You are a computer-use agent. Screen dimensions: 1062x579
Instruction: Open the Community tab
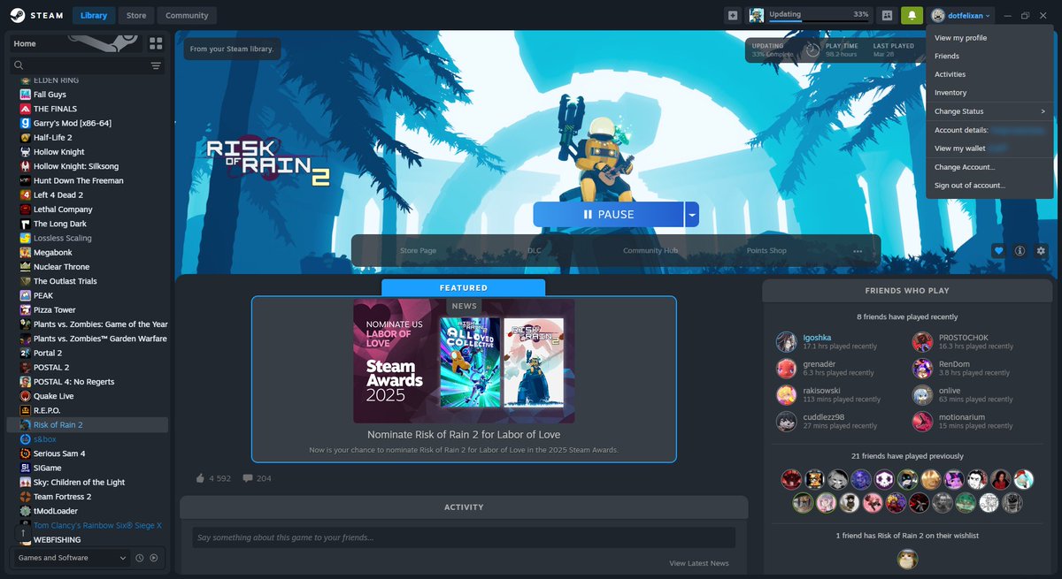(187, 15)
